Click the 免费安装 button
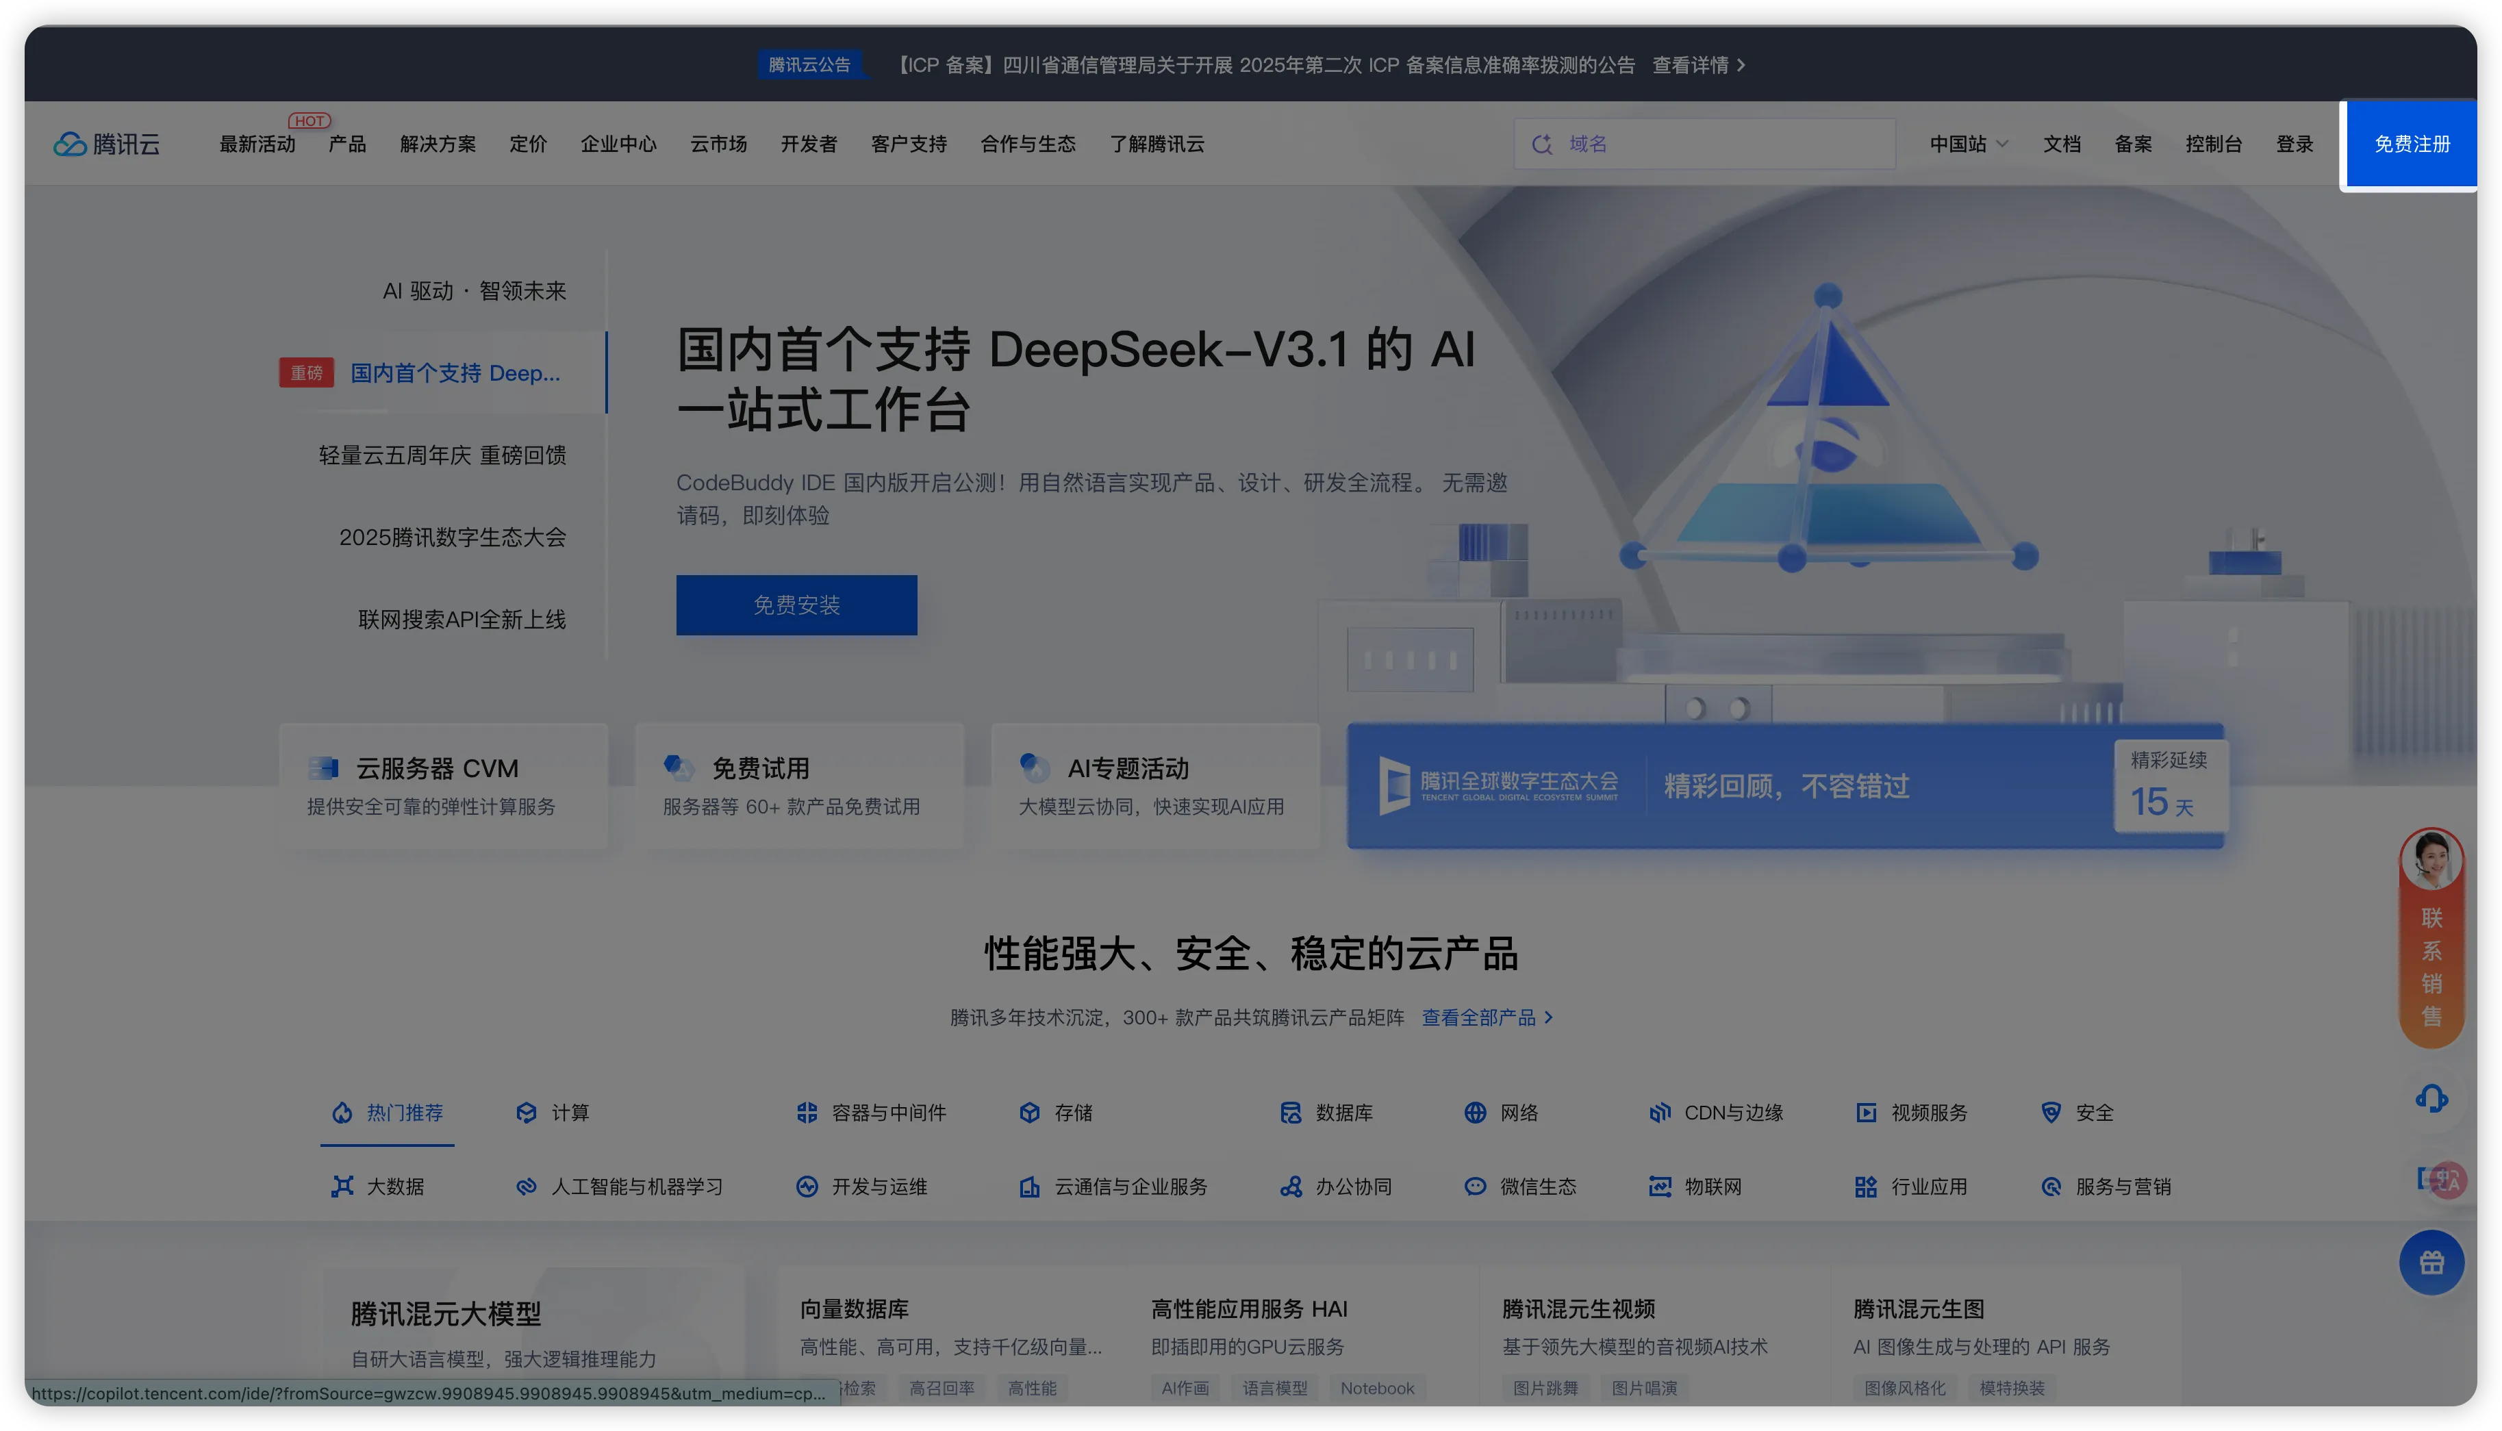The image size is (2502, 1431). (x=796, y=605)
